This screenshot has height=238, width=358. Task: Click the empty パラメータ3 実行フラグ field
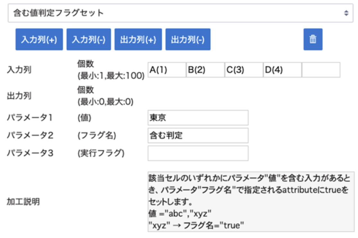coord(198,153)
